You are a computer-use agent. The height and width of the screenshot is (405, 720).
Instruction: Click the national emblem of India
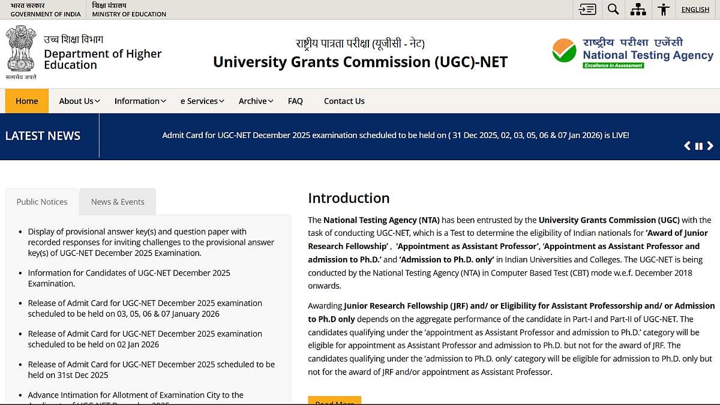coord(21,50)
